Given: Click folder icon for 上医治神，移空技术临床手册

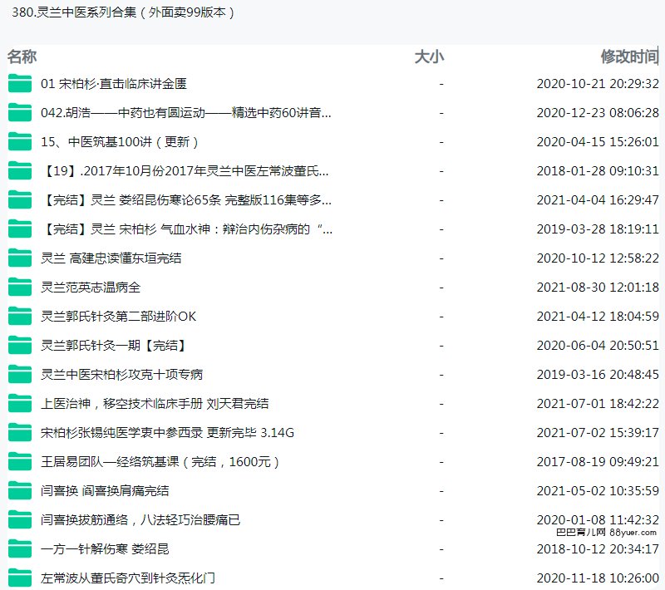Looking at the screenshot, I should click(x=20, y=404).
